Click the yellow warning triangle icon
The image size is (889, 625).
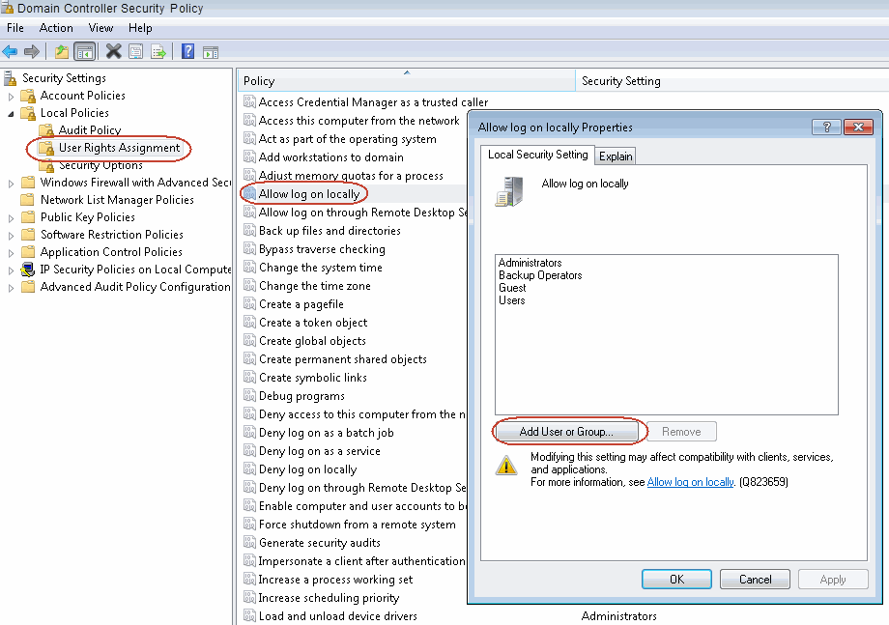[506, 466]
